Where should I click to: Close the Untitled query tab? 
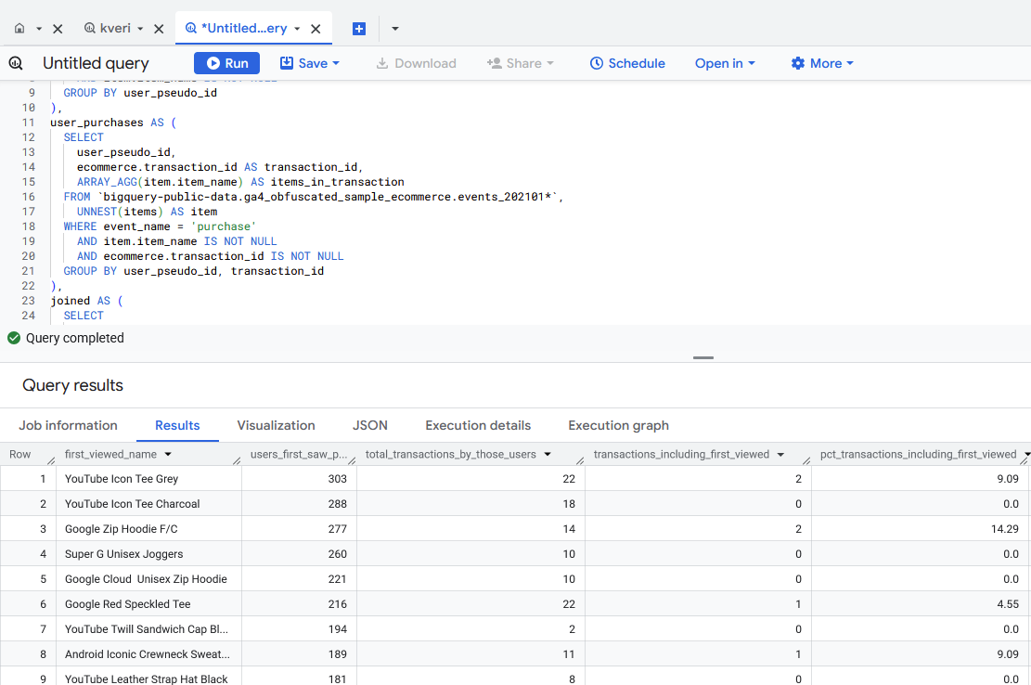pyautogui.click(x=316, y=29)
